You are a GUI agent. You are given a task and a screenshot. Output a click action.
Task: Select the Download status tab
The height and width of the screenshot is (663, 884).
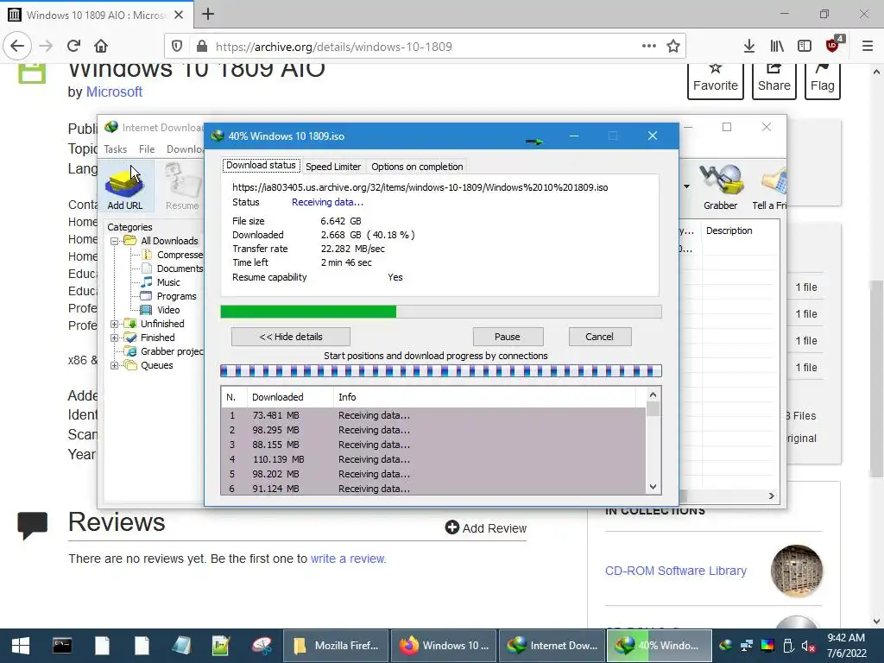[261, 165]
